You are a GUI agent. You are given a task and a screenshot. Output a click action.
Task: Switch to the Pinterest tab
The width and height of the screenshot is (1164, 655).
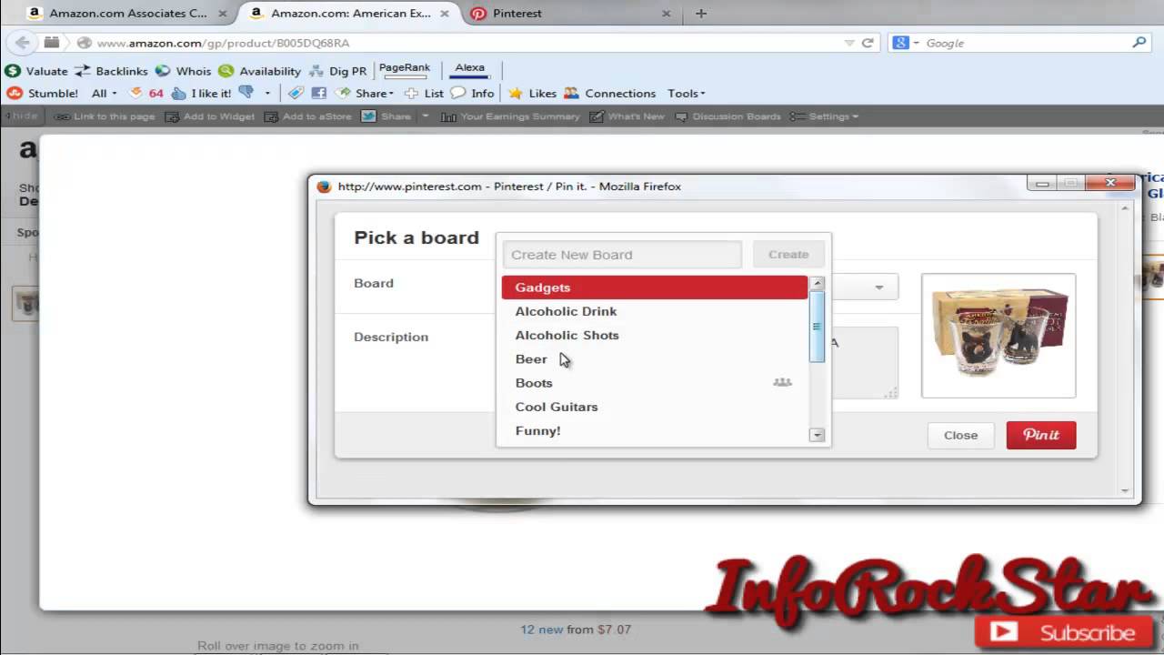(x=569, y=14)
